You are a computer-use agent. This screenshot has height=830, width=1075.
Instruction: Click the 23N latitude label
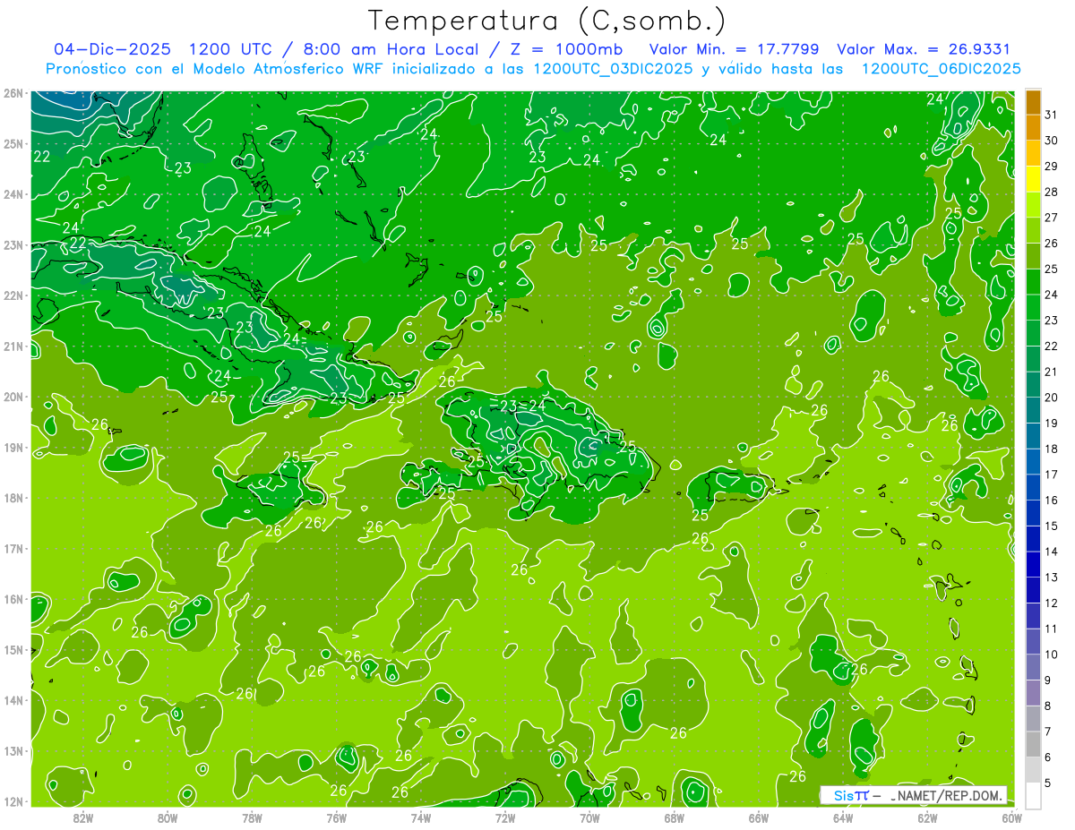coord(13,244)
